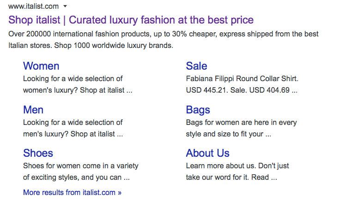The width and height of the screenshot is (339, 207).
Task: Show more results from italist.com
Action: pyautogui.click(x=72, y=192)
